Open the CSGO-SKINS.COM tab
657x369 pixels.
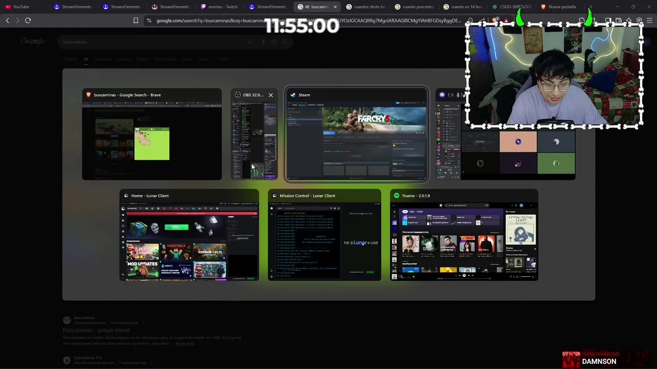tap(511, 7)
